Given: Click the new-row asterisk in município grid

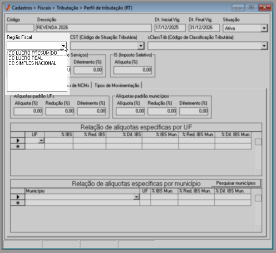Looking at the screenshot, I should (18, 203).
